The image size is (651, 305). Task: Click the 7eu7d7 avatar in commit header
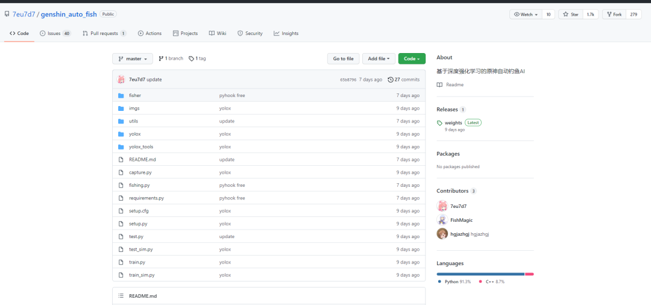point(121,80)
